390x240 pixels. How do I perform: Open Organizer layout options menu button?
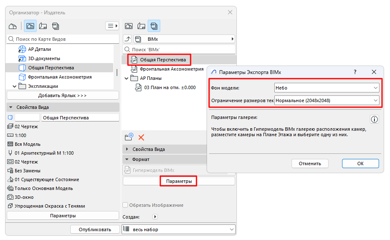click(x=112, y=26)
